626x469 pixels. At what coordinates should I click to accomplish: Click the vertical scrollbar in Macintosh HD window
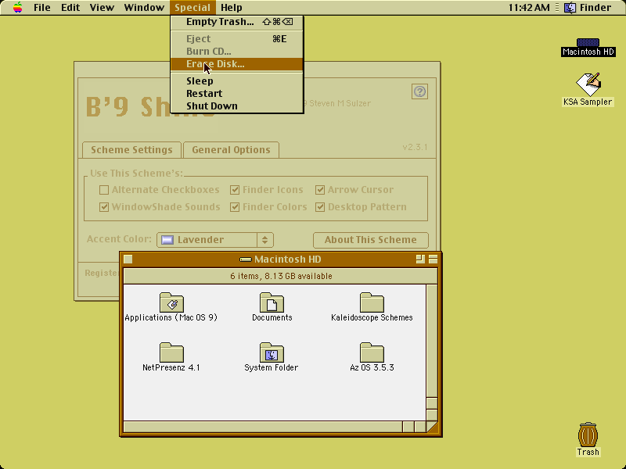pos(432,353)
